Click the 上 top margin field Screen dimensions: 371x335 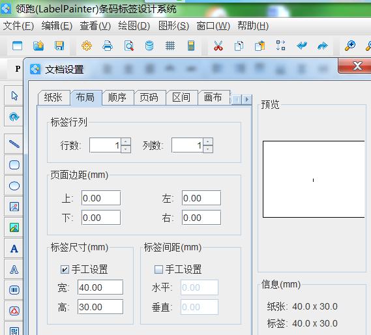pos(101,198)
